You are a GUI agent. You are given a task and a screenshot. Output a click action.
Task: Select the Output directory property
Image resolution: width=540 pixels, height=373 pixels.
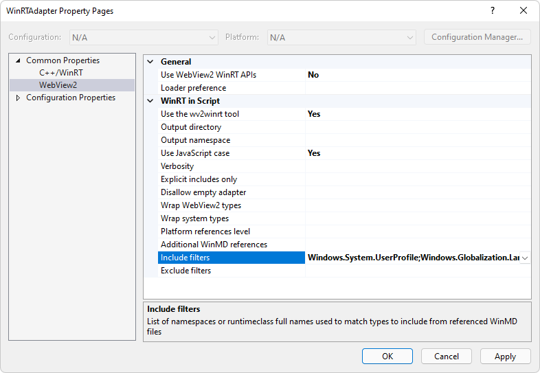pyautogui.click(x=232, y=127)
